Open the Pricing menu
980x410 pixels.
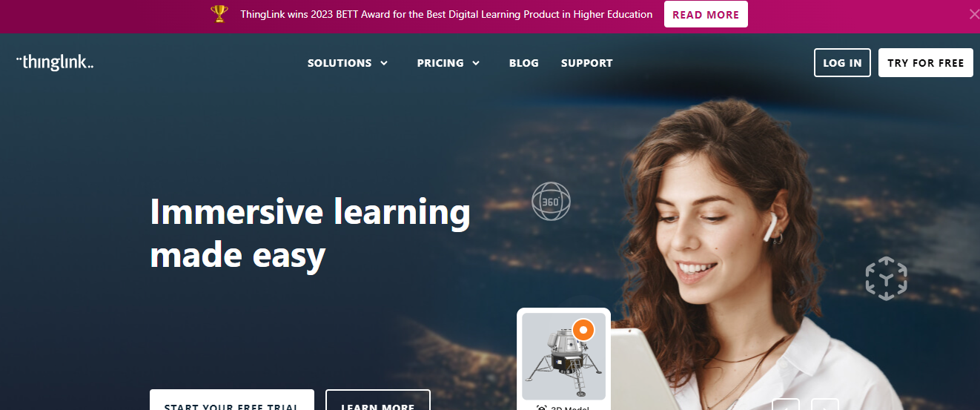coord(440,63)
